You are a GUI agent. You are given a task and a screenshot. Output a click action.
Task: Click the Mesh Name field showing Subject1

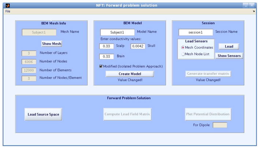point(39,32)
